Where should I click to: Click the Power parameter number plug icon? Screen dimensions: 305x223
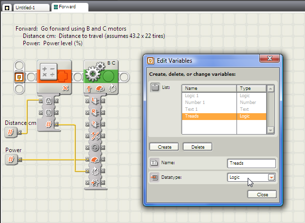pos(11,159)
